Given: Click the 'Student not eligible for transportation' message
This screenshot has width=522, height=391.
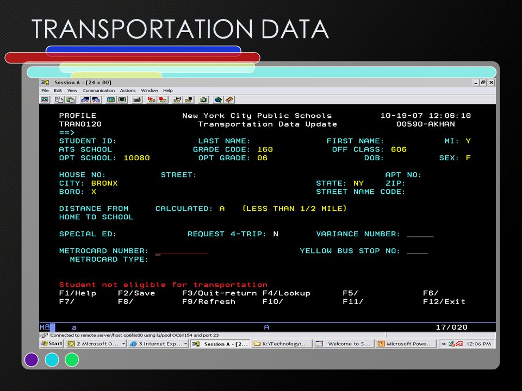Looking at the screenshot, I should click(x=163, y=285).
